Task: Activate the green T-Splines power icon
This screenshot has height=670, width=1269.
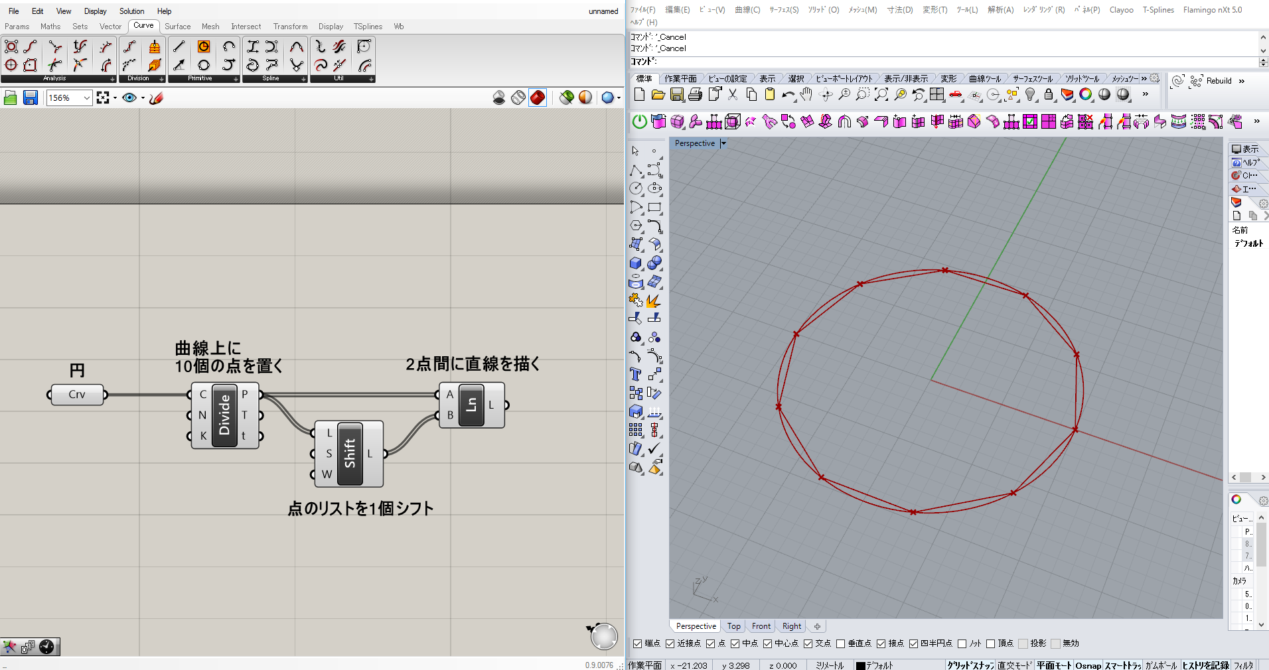Action: point(638,122)
